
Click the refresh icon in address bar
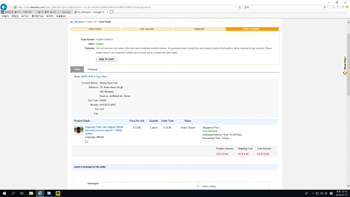tap(239, 7)
